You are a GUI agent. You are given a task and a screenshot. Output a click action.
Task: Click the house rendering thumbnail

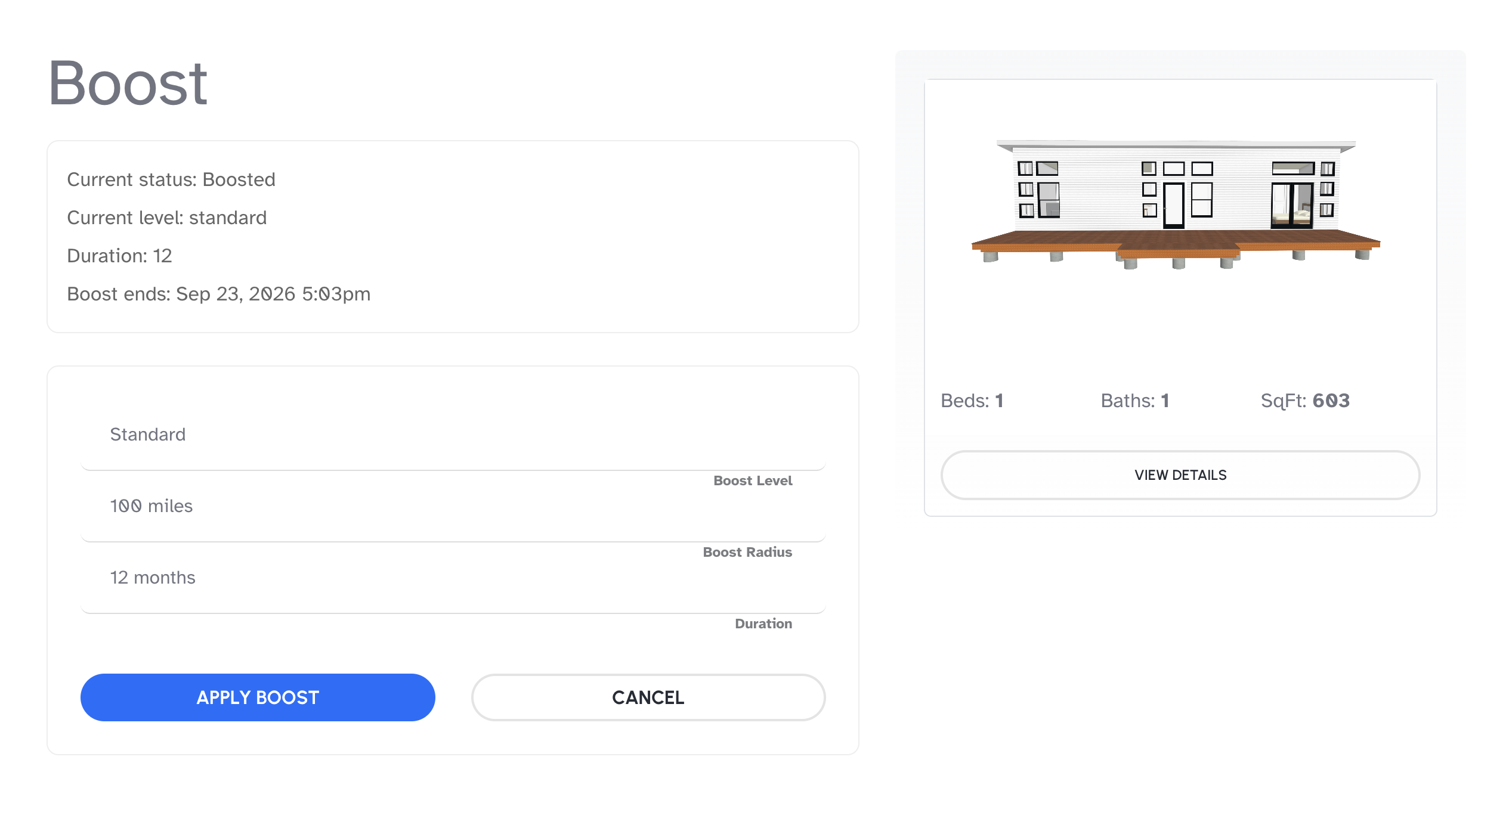point(1176,204)
